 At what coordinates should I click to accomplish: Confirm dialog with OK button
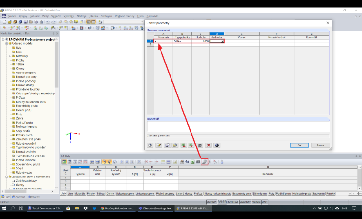pos(299,145)
